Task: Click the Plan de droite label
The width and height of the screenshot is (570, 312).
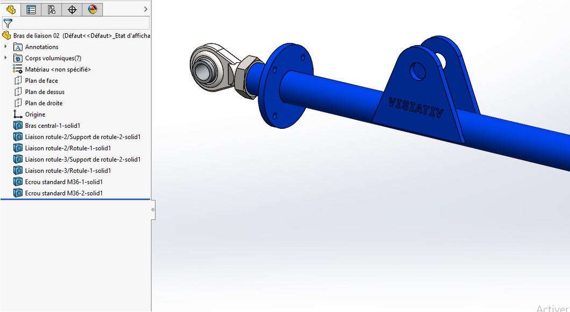Action: tap(44, 103)
